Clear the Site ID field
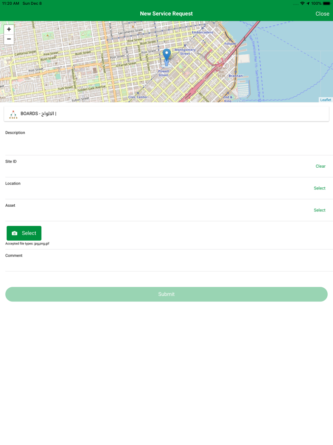 click(320, 166)
